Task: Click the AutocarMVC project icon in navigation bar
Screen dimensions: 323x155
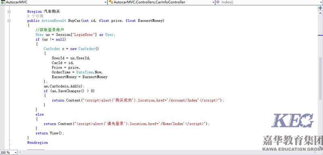Action: 3,2
